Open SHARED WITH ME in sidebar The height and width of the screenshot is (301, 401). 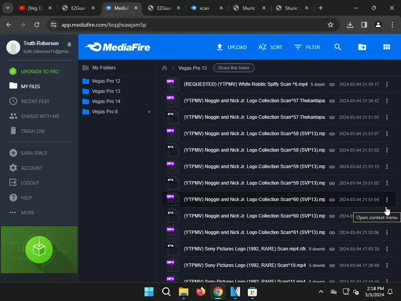coord(34,116)
